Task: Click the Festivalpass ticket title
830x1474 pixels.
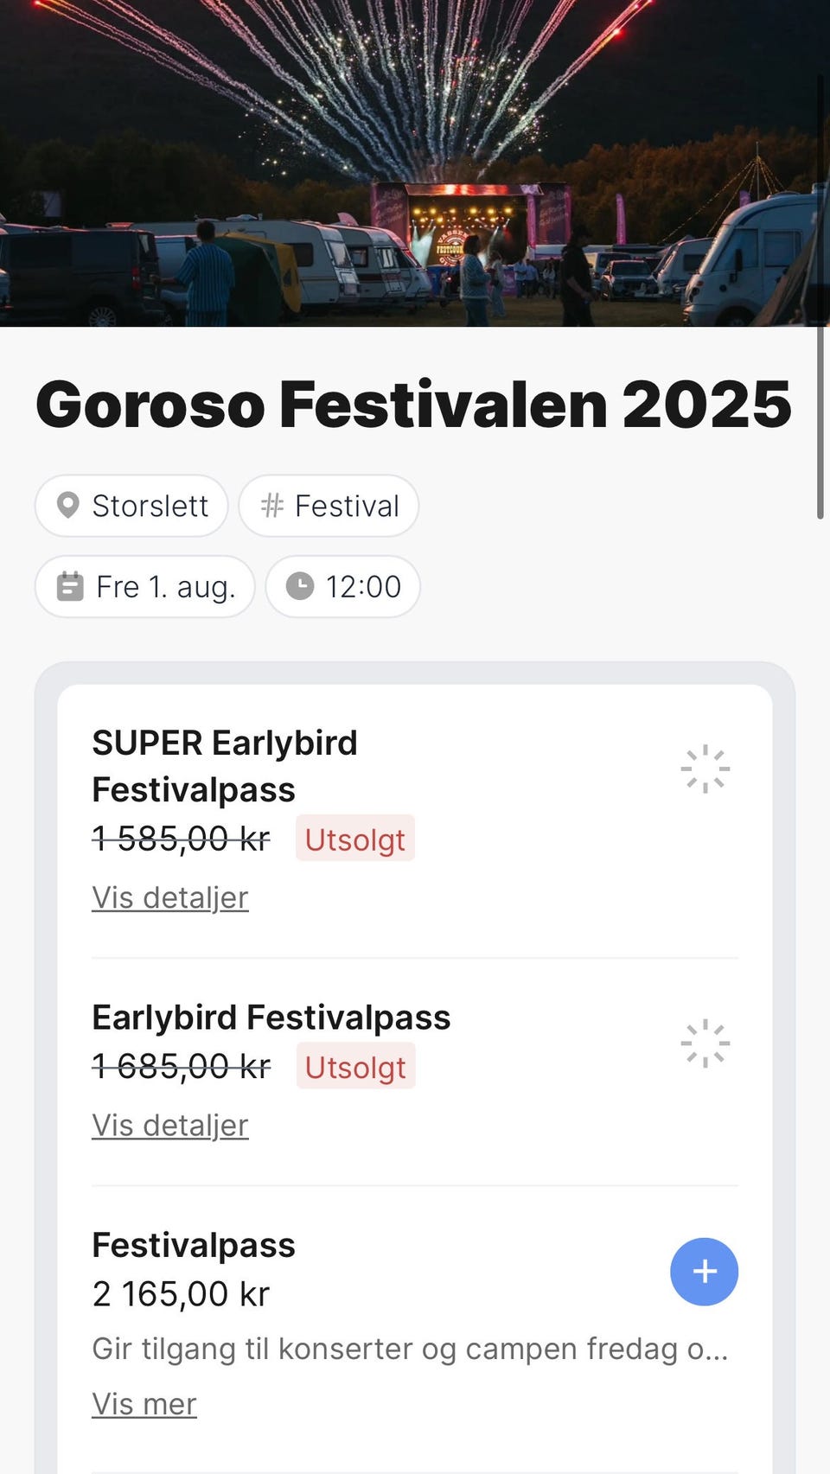Action: (x=194, y=1245)
